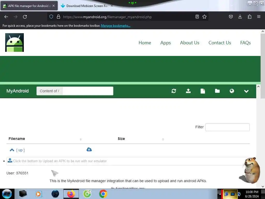The height and width of the screenshot is (199, 265).
Task: Click the MyAndroid robot logo
Action: [14, 42]
